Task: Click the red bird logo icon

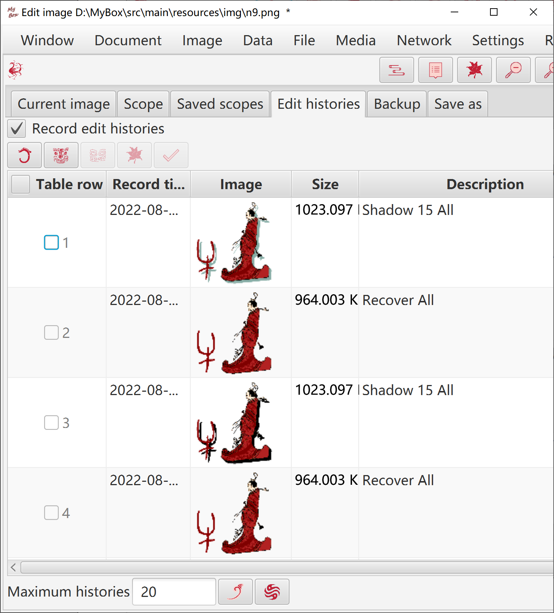Action: coord(16,70)
